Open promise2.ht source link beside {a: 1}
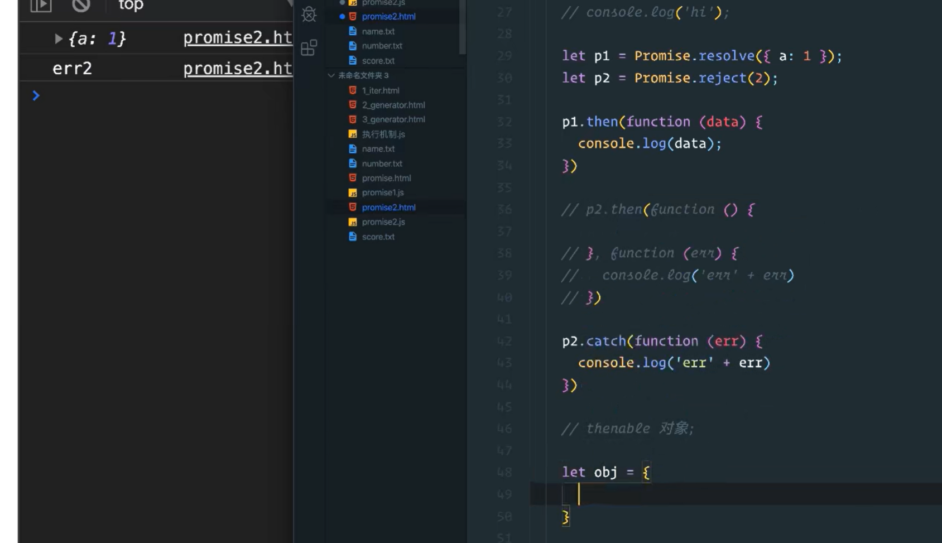This screenshot has height=543, width=942. 238,37
